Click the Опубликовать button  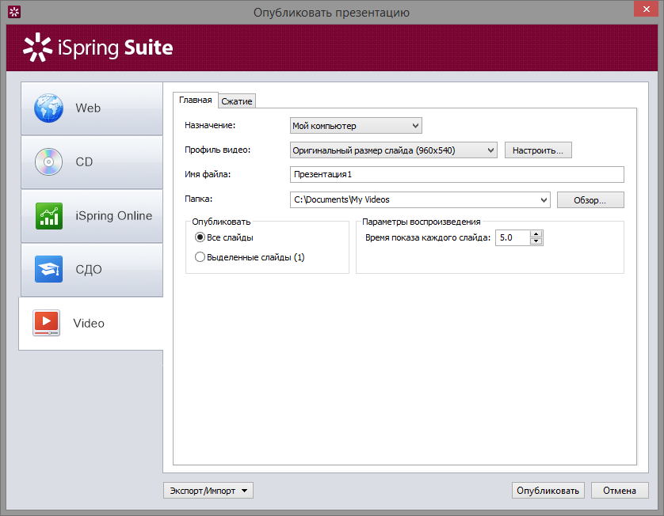click(x=548, y=491)
